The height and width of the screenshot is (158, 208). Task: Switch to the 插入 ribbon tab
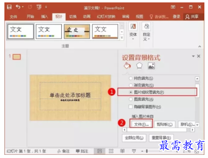coord(44,16)
